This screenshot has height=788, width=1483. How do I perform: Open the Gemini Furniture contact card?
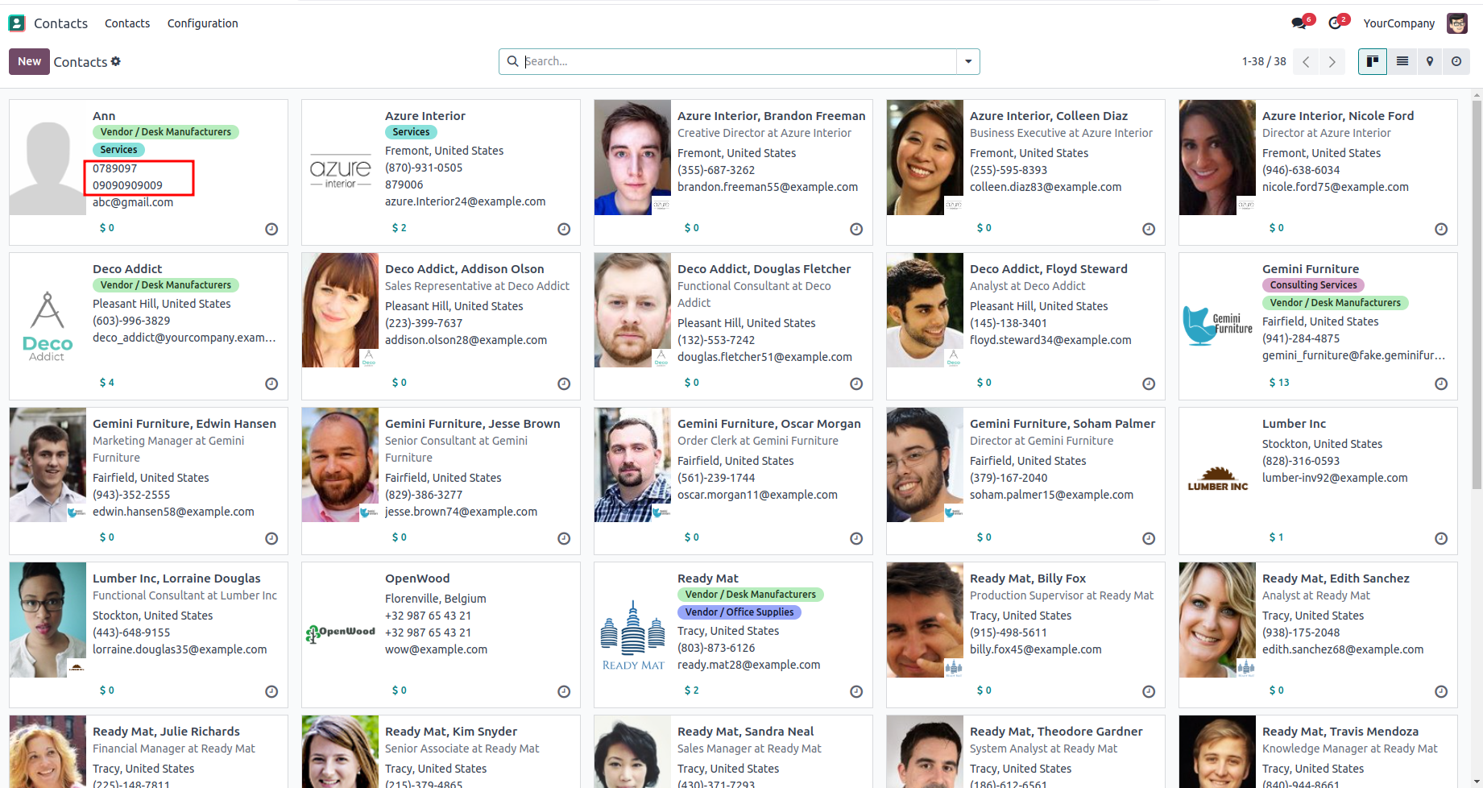pos(1310,269)
